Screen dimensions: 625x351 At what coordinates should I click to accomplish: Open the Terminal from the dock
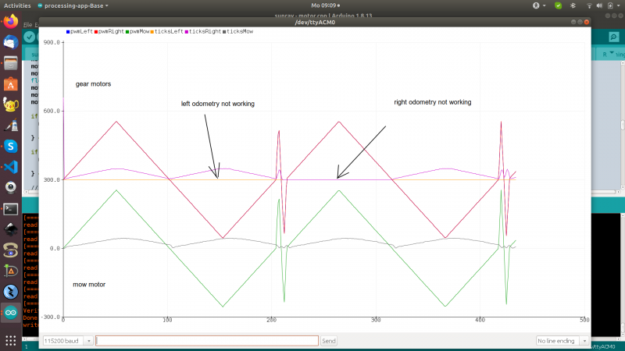11,209
